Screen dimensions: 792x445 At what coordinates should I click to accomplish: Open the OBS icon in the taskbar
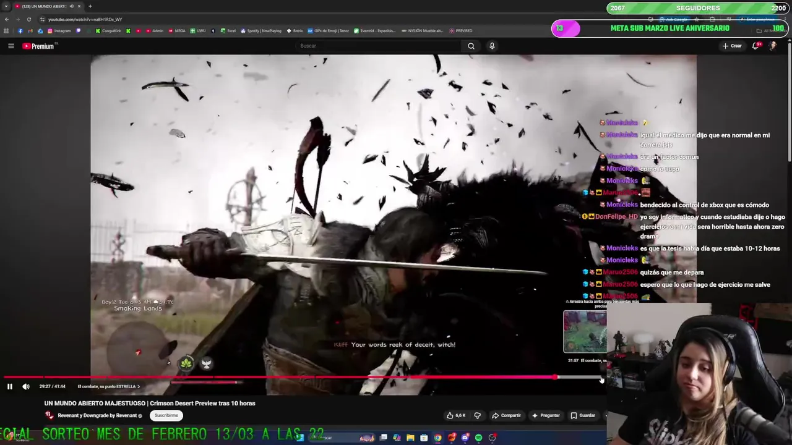coord(493,438)
